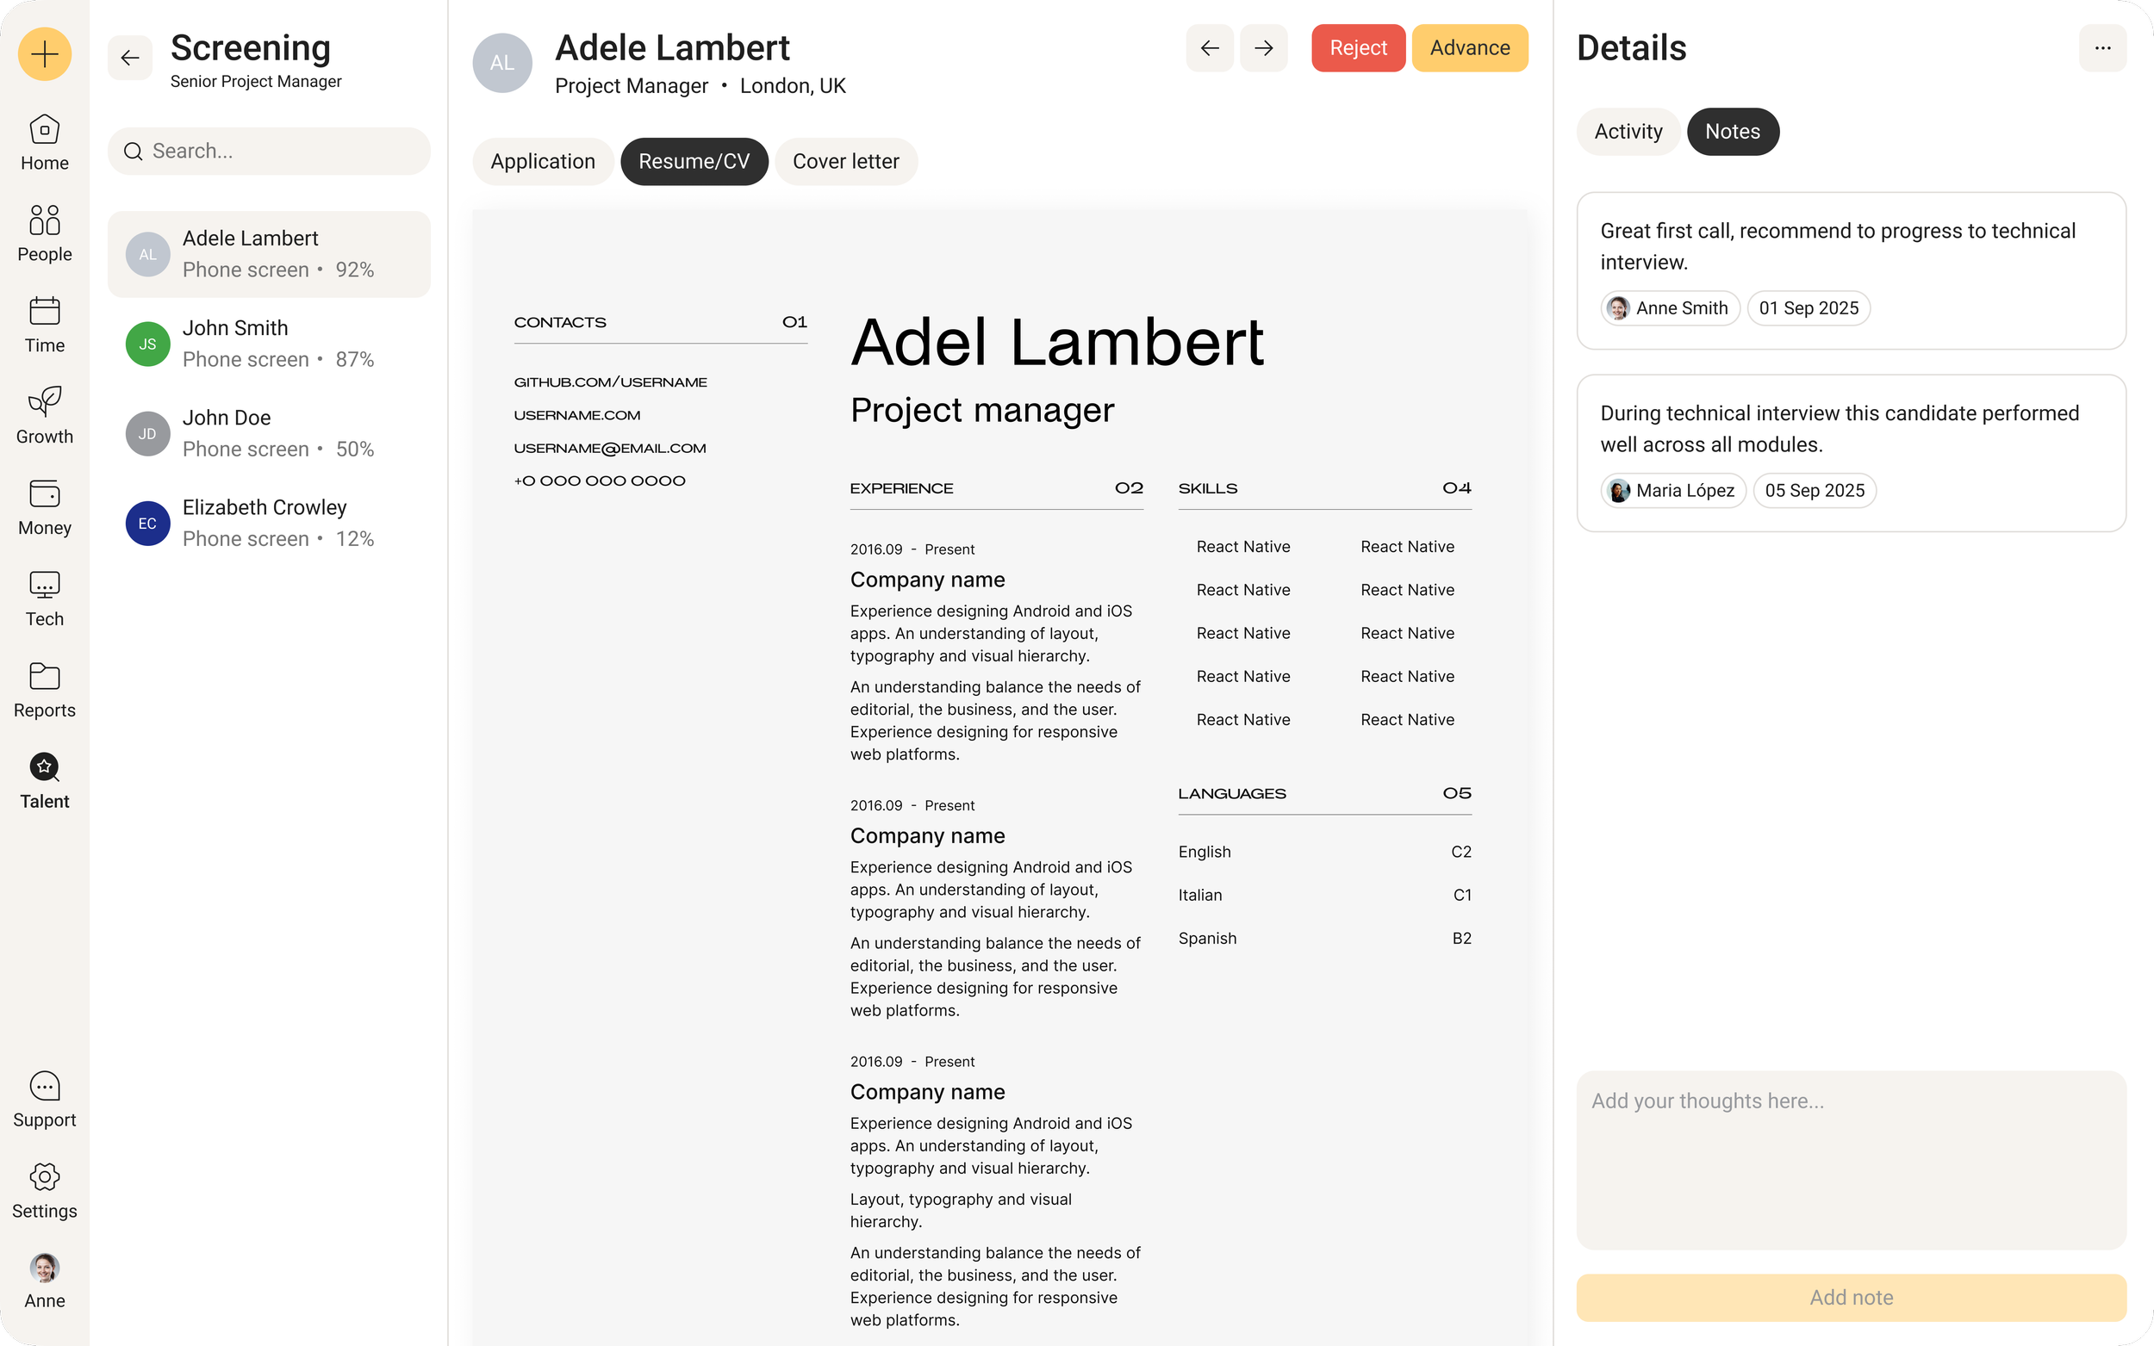Go back from Screening using arrow
Screen dimensions: 2154x1346
130,58
